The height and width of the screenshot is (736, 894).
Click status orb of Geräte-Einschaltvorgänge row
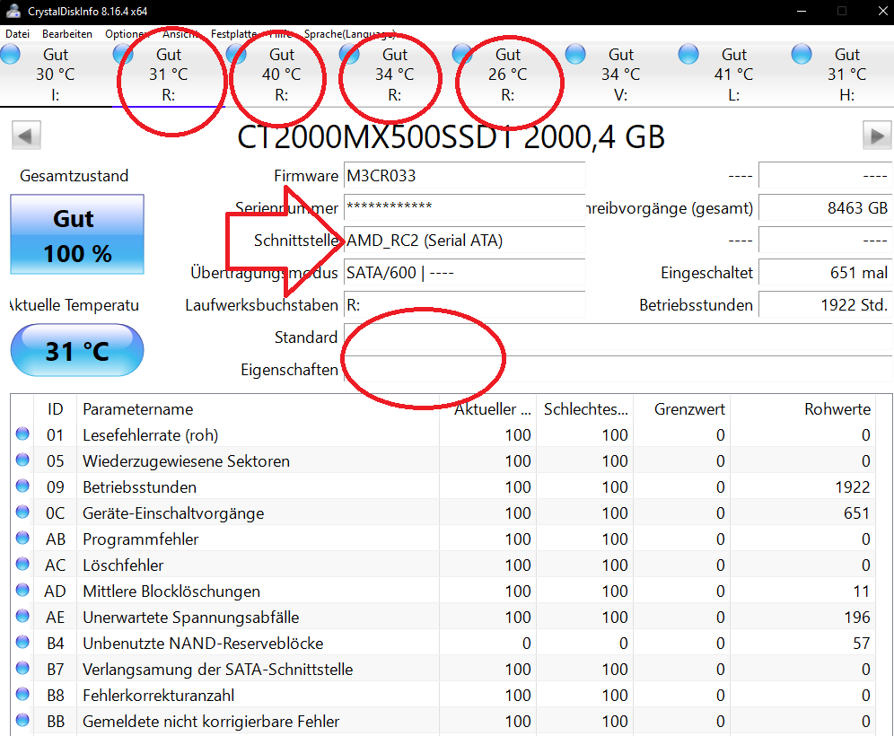pos(22,512)
